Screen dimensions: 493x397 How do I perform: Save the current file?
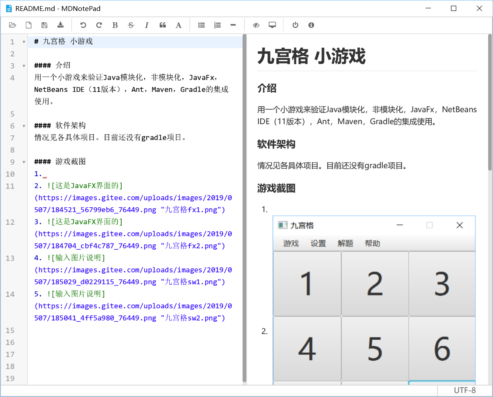[44, 25]
